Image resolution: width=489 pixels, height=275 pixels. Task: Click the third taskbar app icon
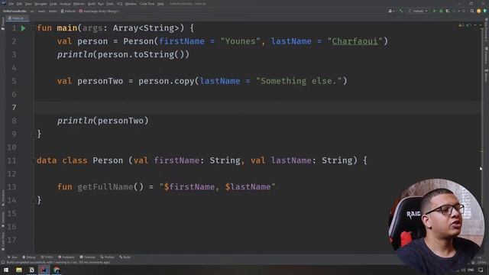[31, 270]
